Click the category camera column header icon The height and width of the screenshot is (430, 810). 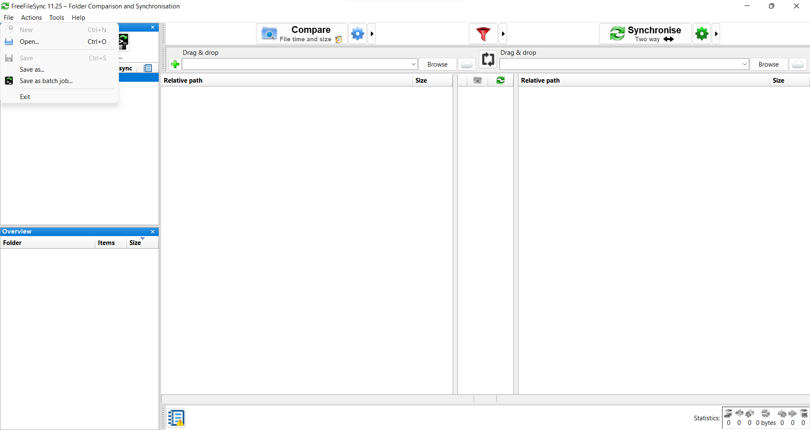tap(478, 81)
